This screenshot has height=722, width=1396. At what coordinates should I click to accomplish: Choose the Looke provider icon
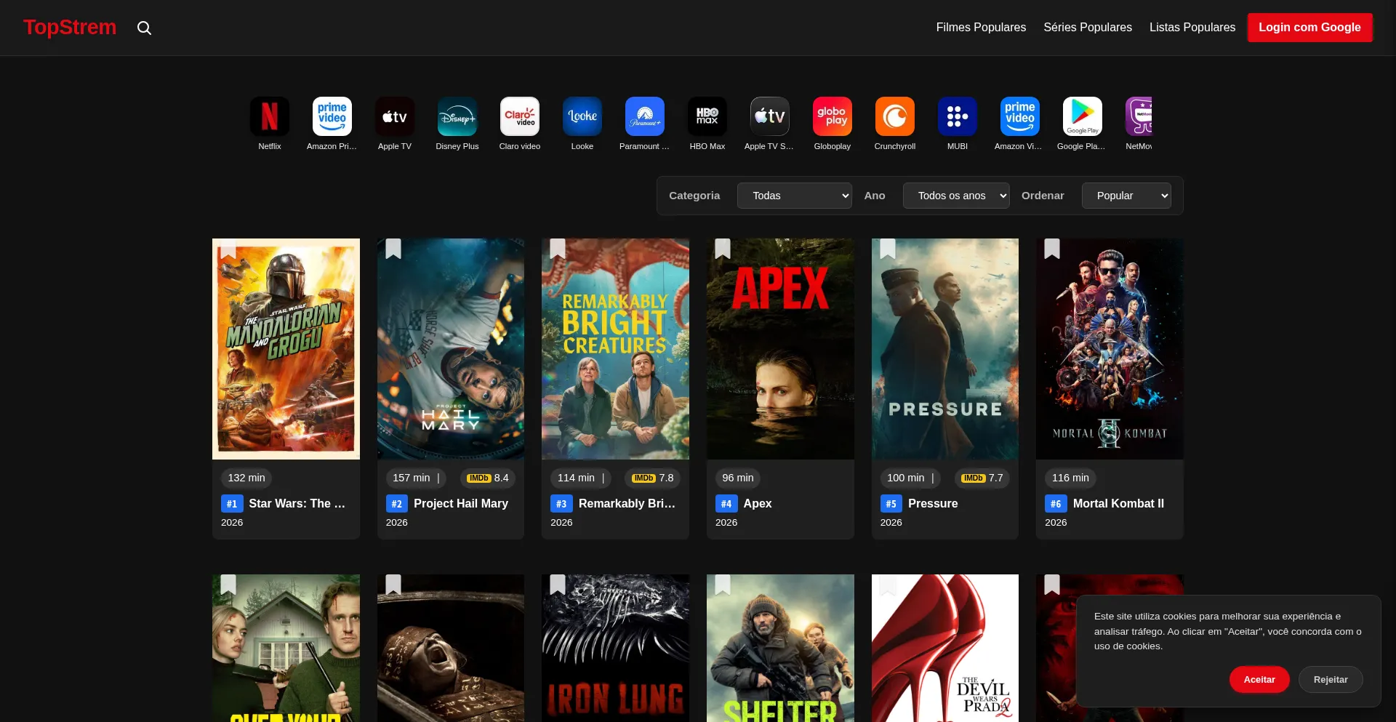tap(582, 116)
